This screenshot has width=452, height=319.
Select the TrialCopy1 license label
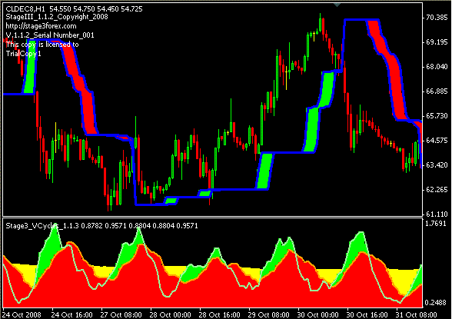24,54
